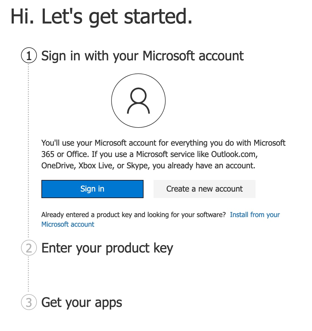312x331 pixels.
Task: Click the Enter your product key step heading
Action: [107, 248]
